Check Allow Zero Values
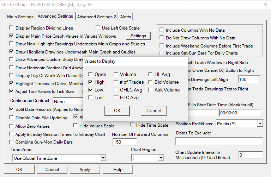This screenshot has width=271, height=177. coord(11,126)
